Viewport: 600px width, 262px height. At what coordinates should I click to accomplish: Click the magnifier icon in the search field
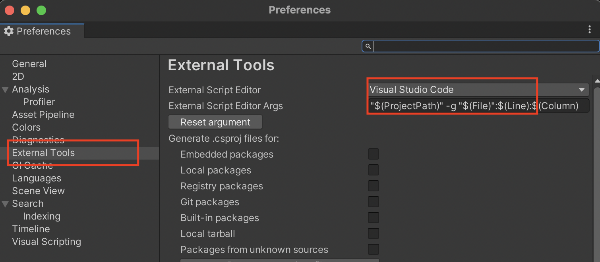(x=368, y=46)
